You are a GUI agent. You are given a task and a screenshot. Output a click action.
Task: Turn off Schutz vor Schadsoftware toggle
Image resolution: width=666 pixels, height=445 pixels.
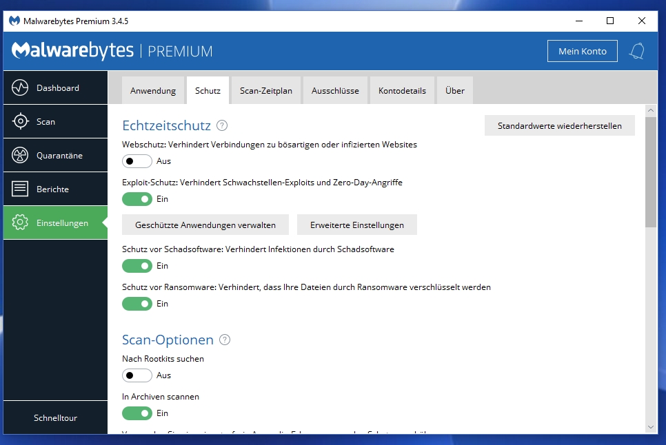[137, 266]
